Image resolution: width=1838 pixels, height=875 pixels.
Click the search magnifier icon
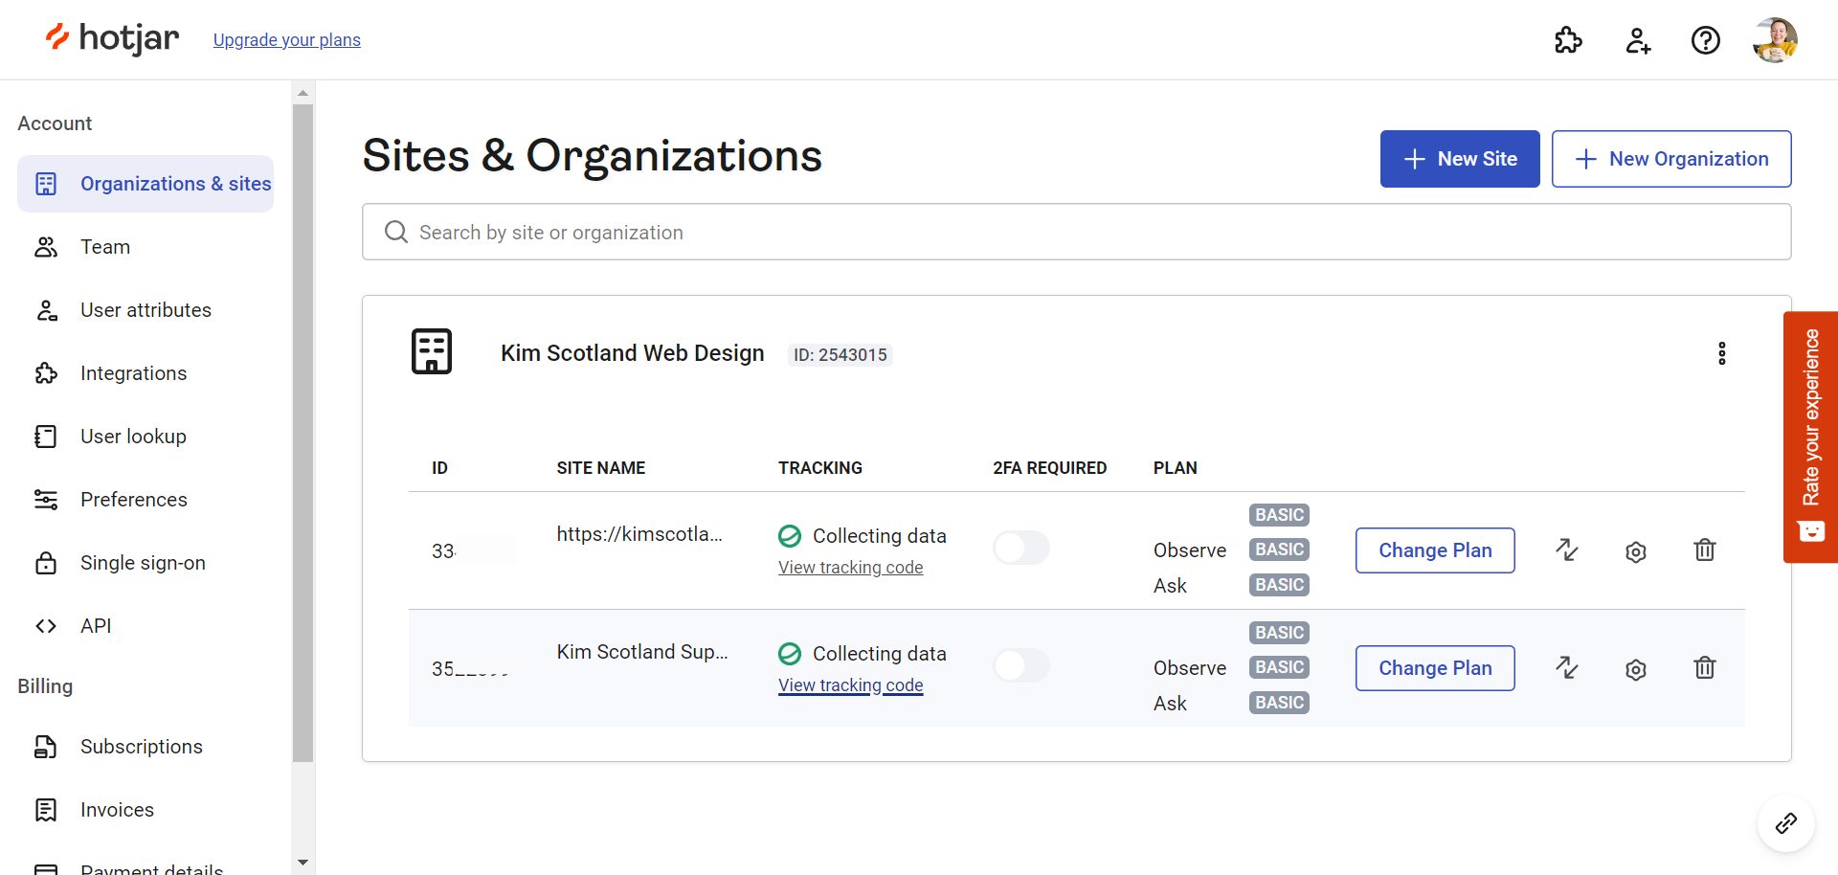tap(396, 232)
